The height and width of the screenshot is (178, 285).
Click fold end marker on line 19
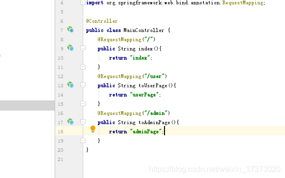pos(83,141)
